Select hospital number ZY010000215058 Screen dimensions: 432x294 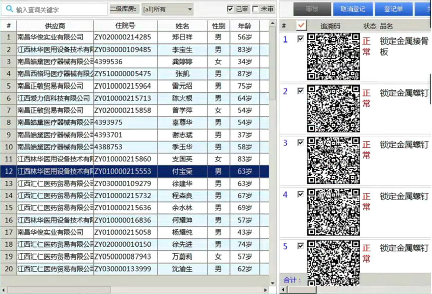pyautogui.click(x=123, y=232)
